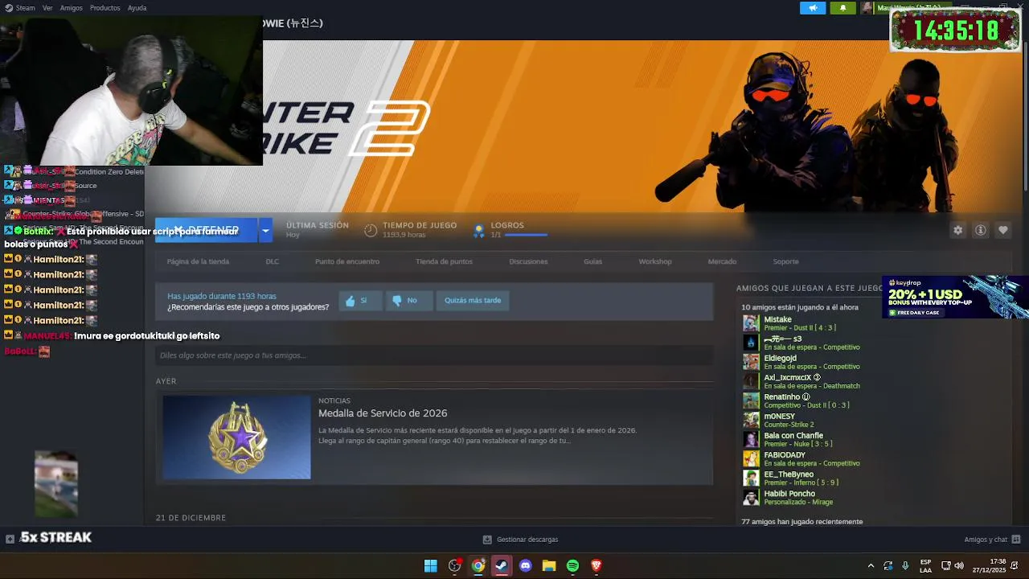Expand the play button dropdown arrow
This screenshot has width=1029, height=579.
[x=265, y=231]
